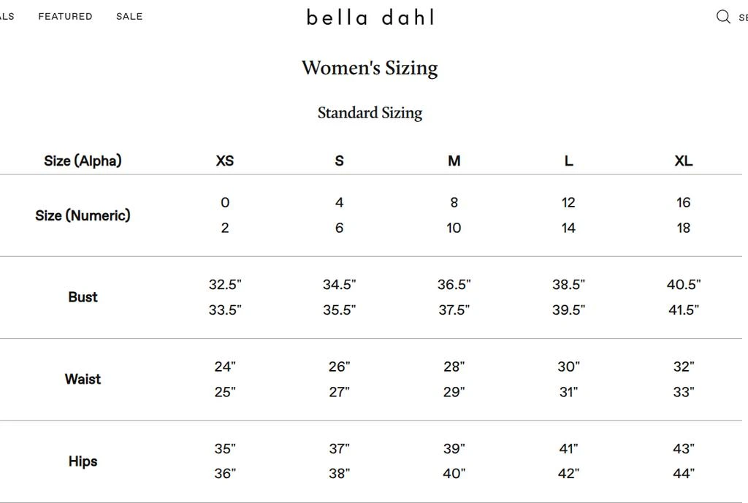Click the Size (Alpha) row label

coord(83,161)
